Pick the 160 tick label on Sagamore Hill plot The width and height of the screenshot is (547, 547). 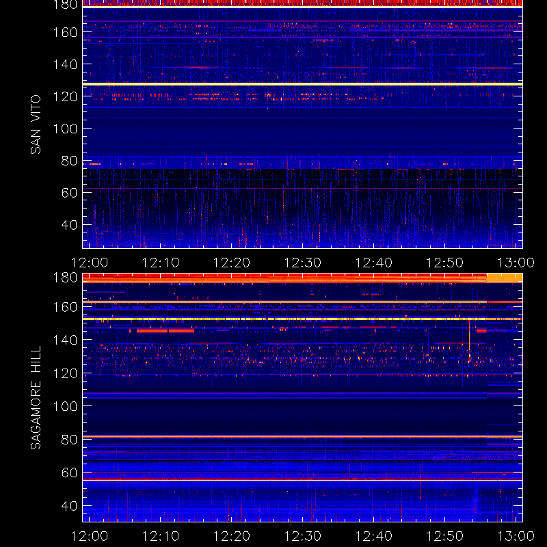65,307
